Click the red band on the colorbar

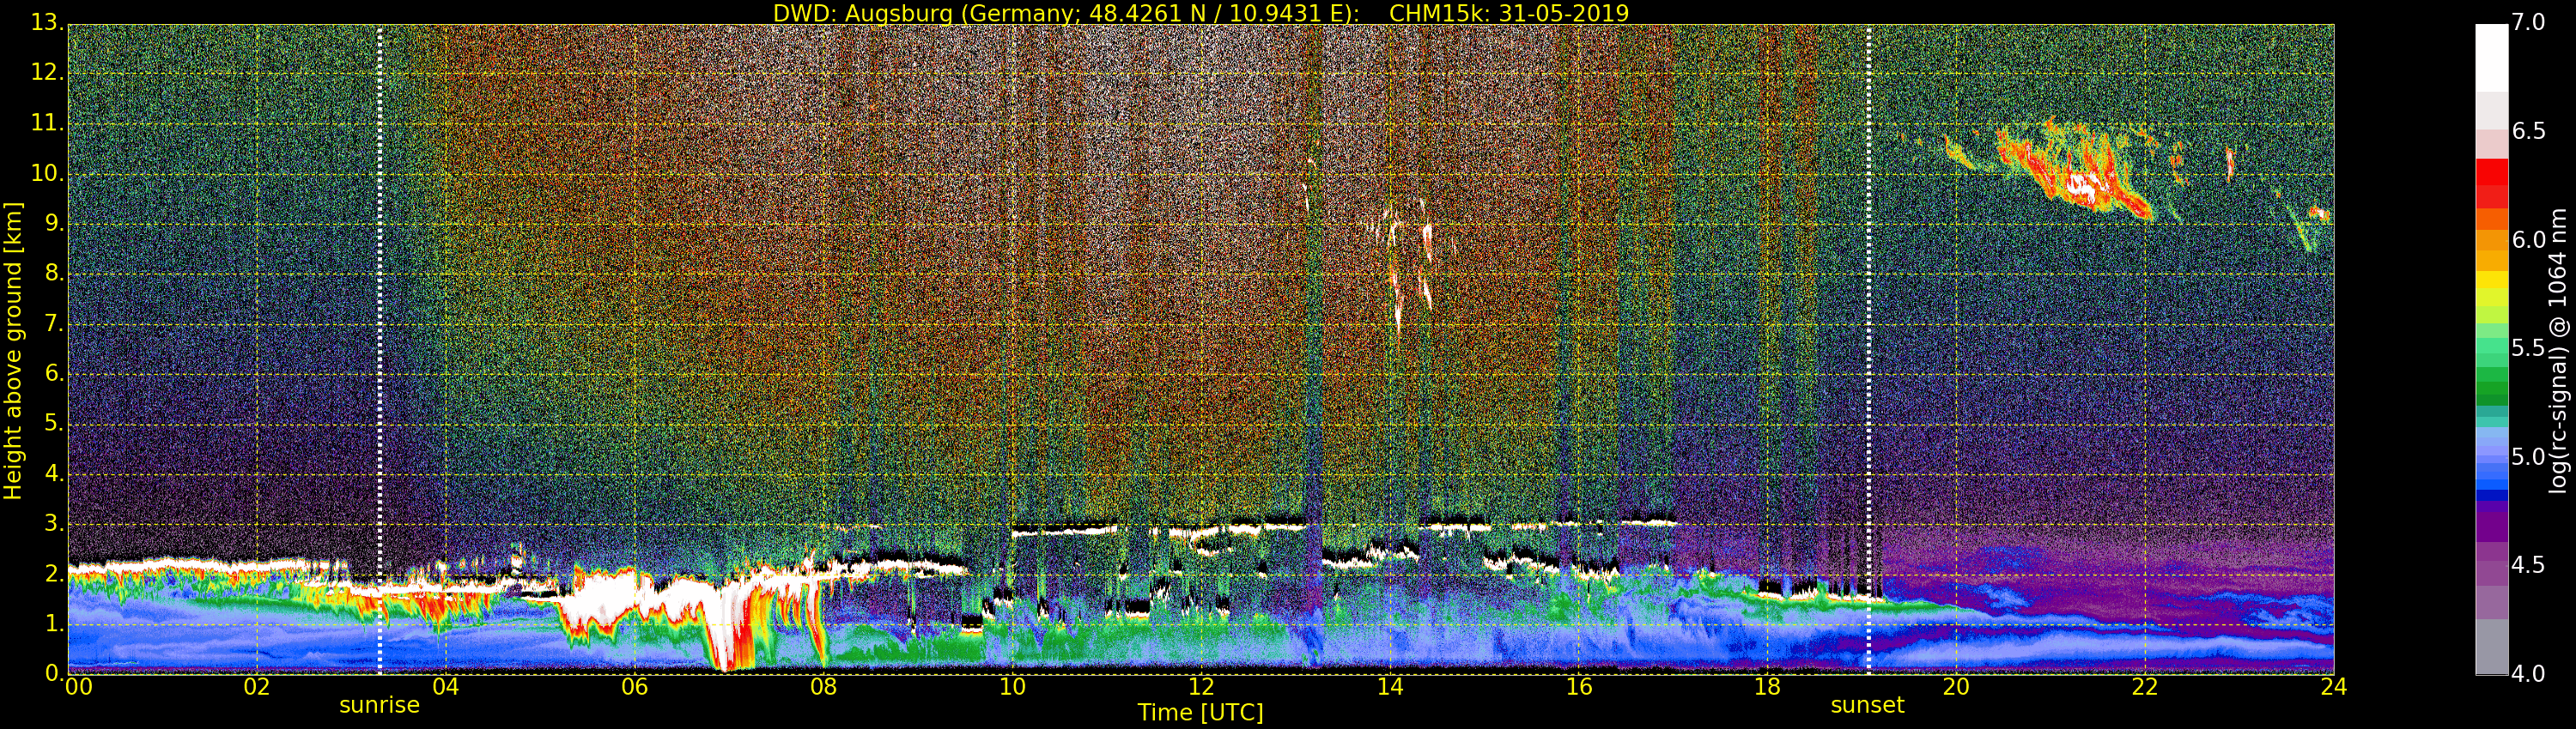pos(2491,184)
